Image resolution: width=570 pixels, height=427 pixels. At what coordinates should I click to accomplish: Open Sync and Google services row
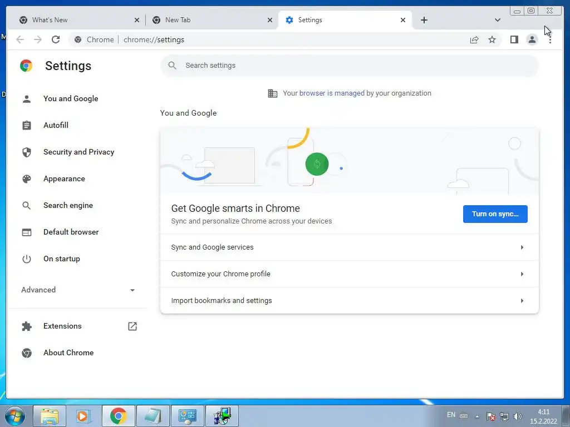tap(350, 247)
